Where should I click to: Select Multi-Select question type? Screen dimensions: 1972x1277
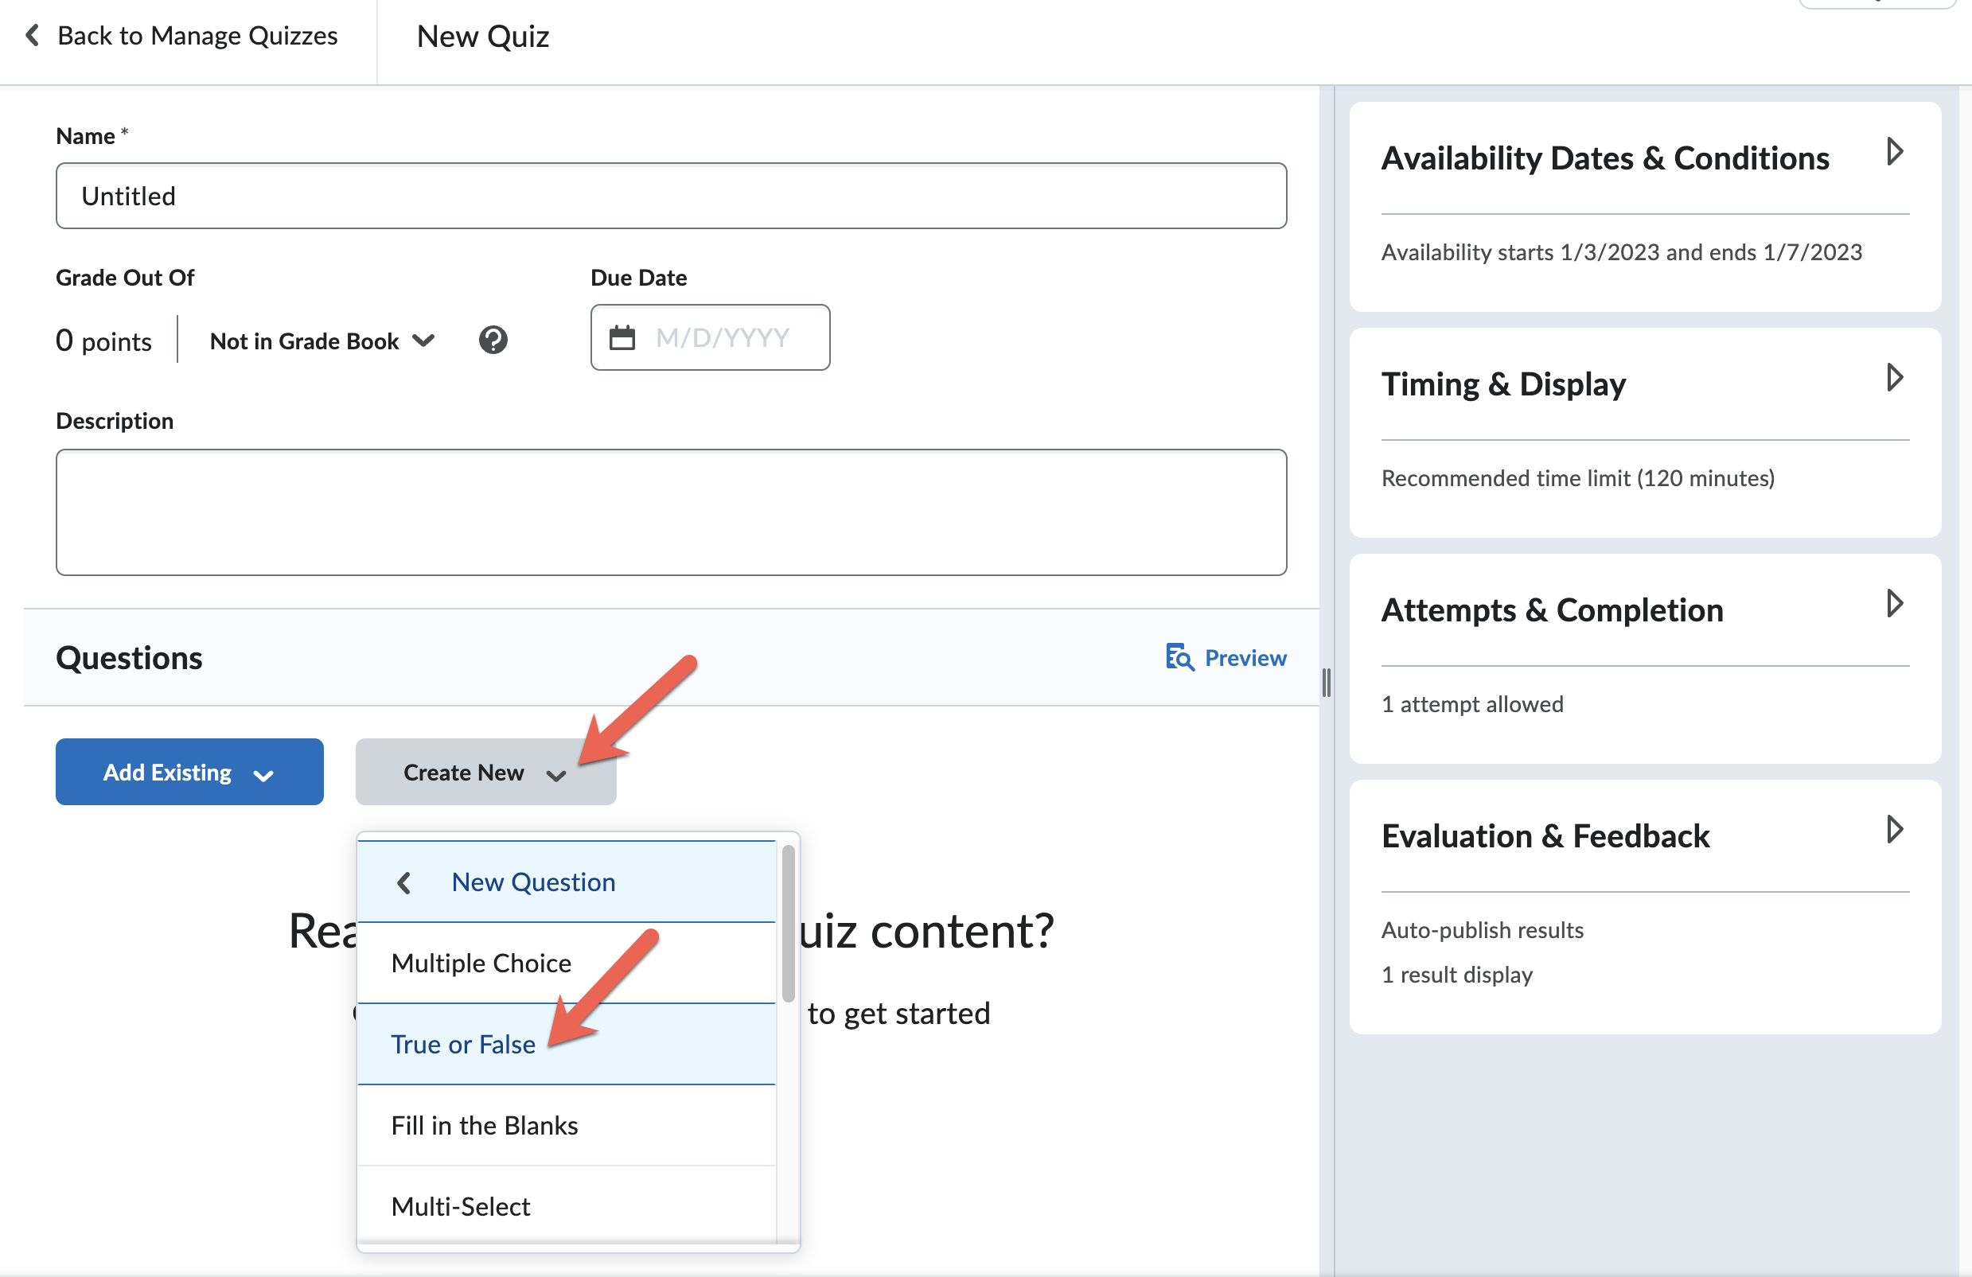click(461, 1205)
